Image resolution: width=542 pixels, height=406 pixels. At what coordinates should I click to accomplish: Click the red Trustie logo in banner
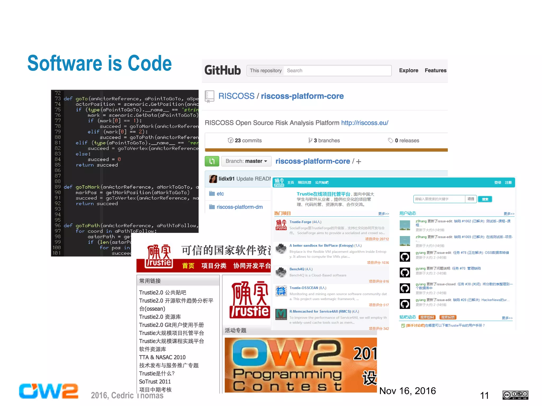click(x=159, y=256)
